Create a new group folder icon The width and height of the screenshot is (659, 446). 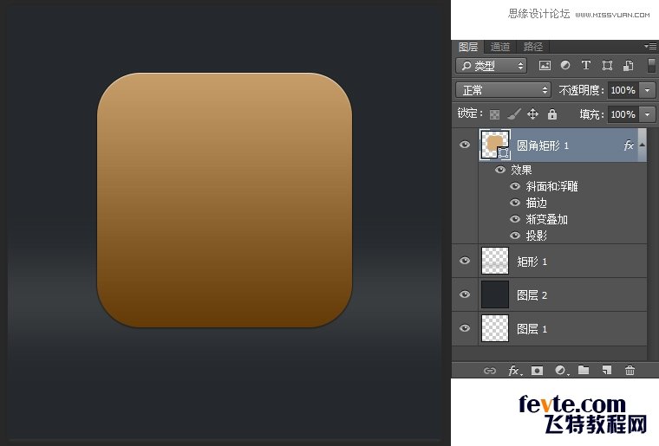[x=584, y=370]
